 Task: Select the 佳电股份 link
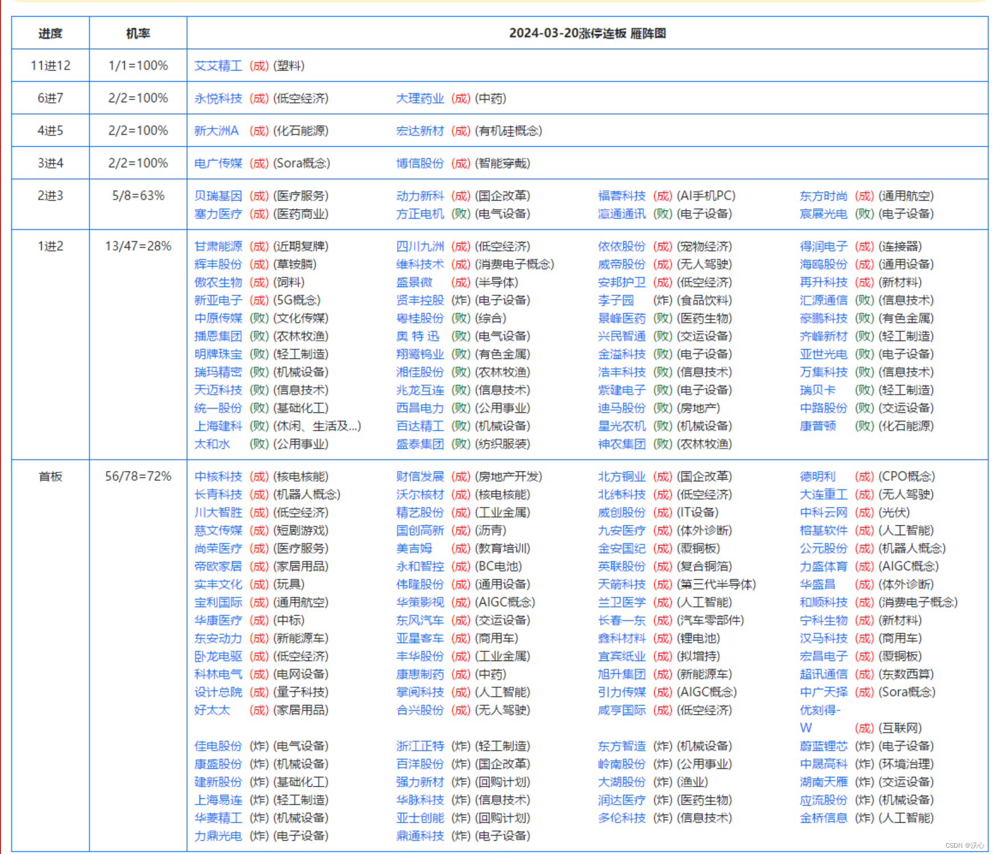coord(218,746)
